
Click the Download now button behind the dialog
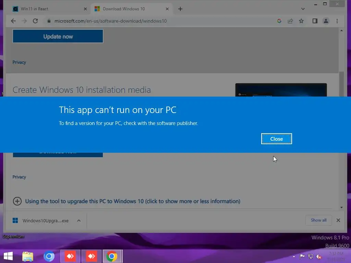[x=58, y=155]
